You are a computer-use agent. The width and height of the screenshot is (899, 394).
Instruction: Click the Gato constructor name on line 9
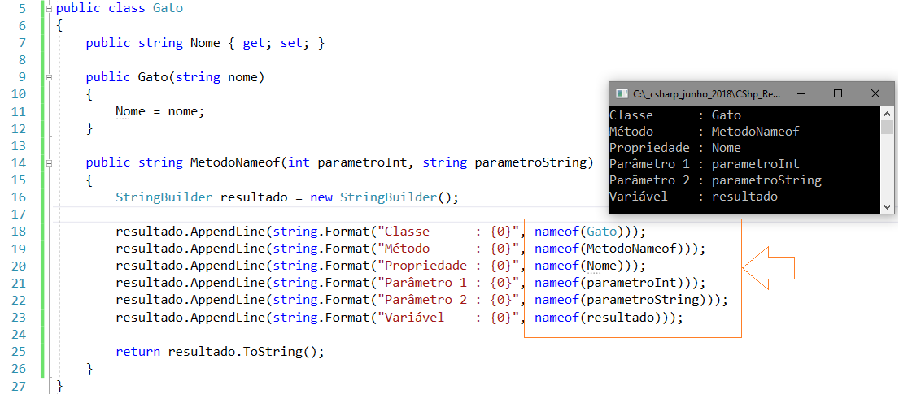click(x=153, y=77)
